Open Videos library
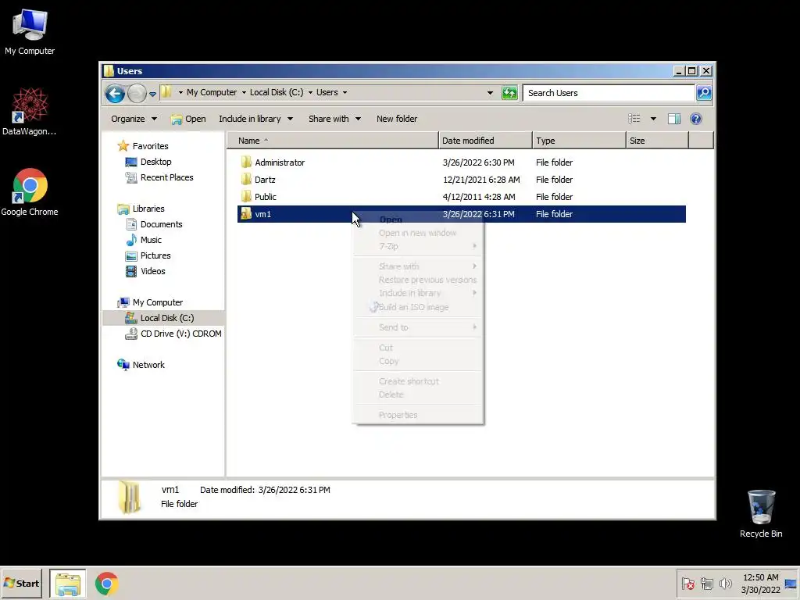This screenshot has height=600, width=800. (x=153, y=271)
